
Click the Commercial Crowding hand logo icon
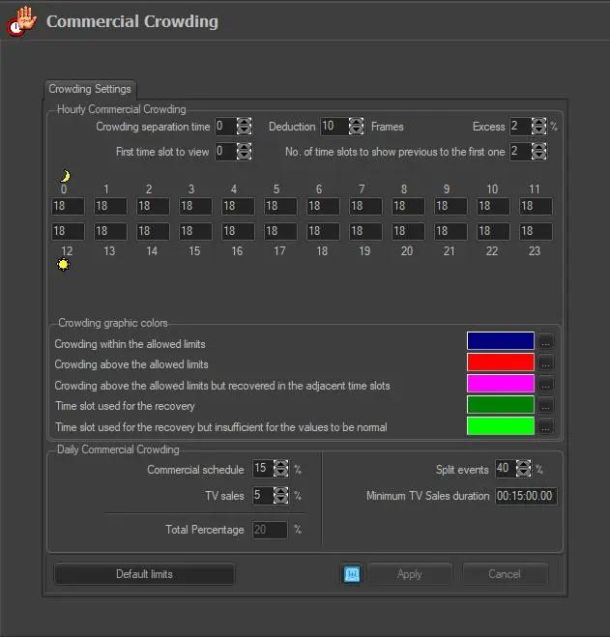tap(22, 21)
